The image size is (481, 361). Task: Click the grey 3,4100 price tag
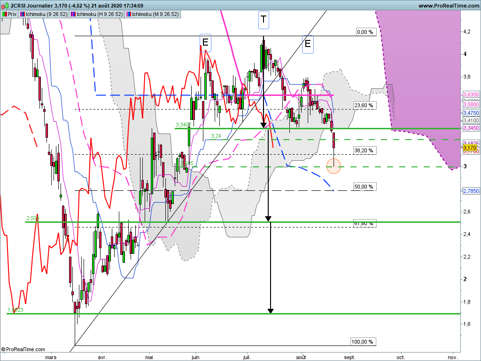point(471,121)
